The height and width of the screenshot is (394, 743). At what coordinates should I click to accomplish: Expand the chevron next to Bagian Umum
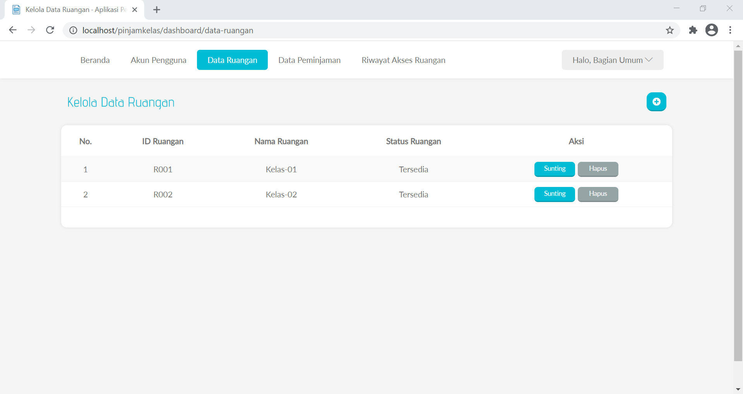coord(649,60)
